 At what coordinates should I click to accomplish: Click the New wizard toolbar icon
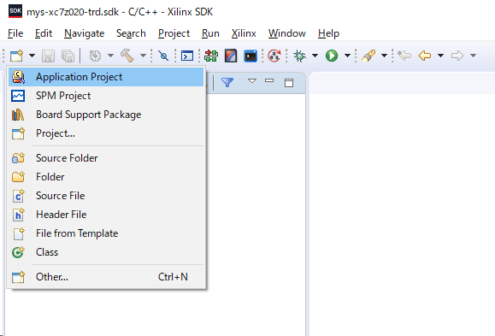(x=17, y=56)
